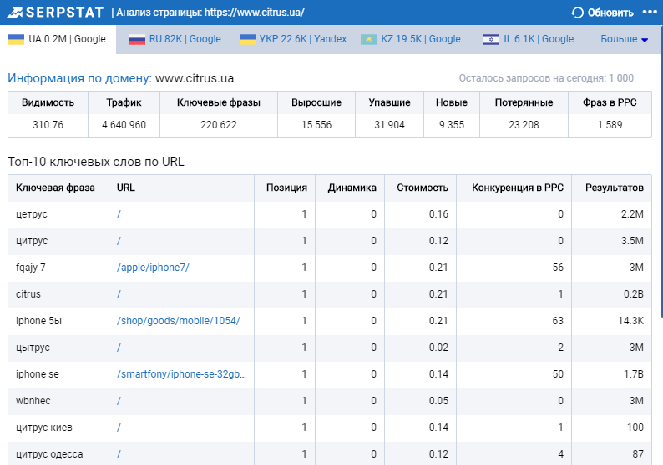Click the Результатов column header
The image size is (663, 465).
pyautogui.click(x=615, y=187)
